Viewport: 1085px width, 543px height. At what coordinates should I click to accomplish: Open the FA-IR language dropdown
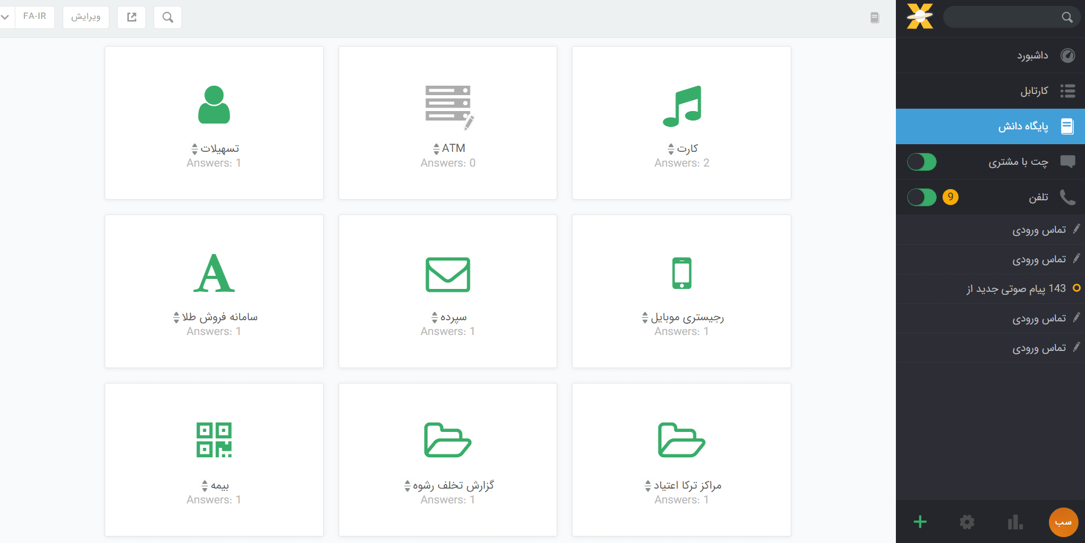click(x=27, y=17)
